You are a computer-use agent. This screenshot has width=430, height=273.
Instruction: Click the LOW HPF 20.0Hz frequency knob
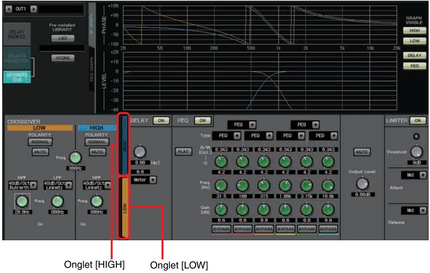coord(21,201)
